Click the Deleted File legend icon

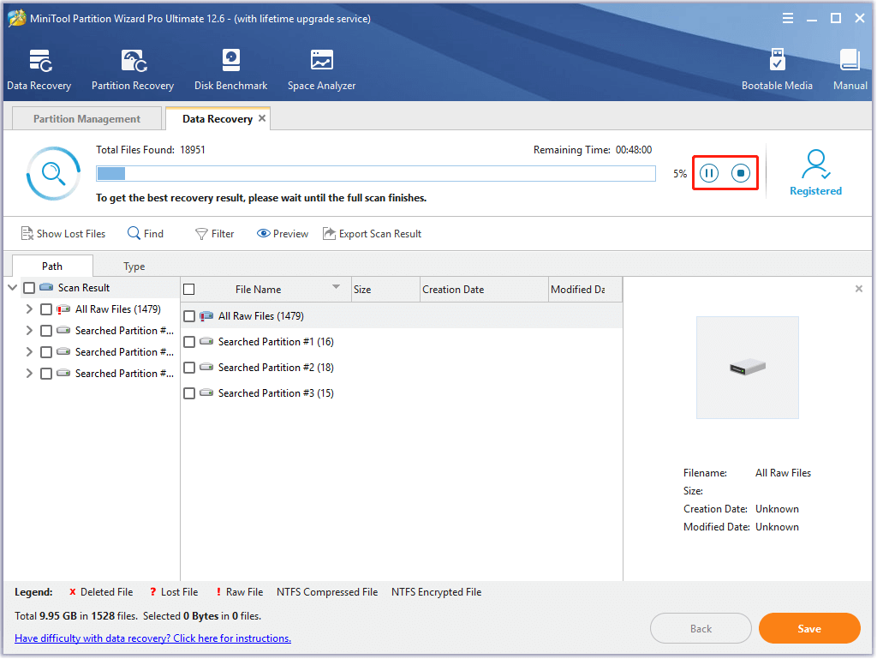[72, 592]
